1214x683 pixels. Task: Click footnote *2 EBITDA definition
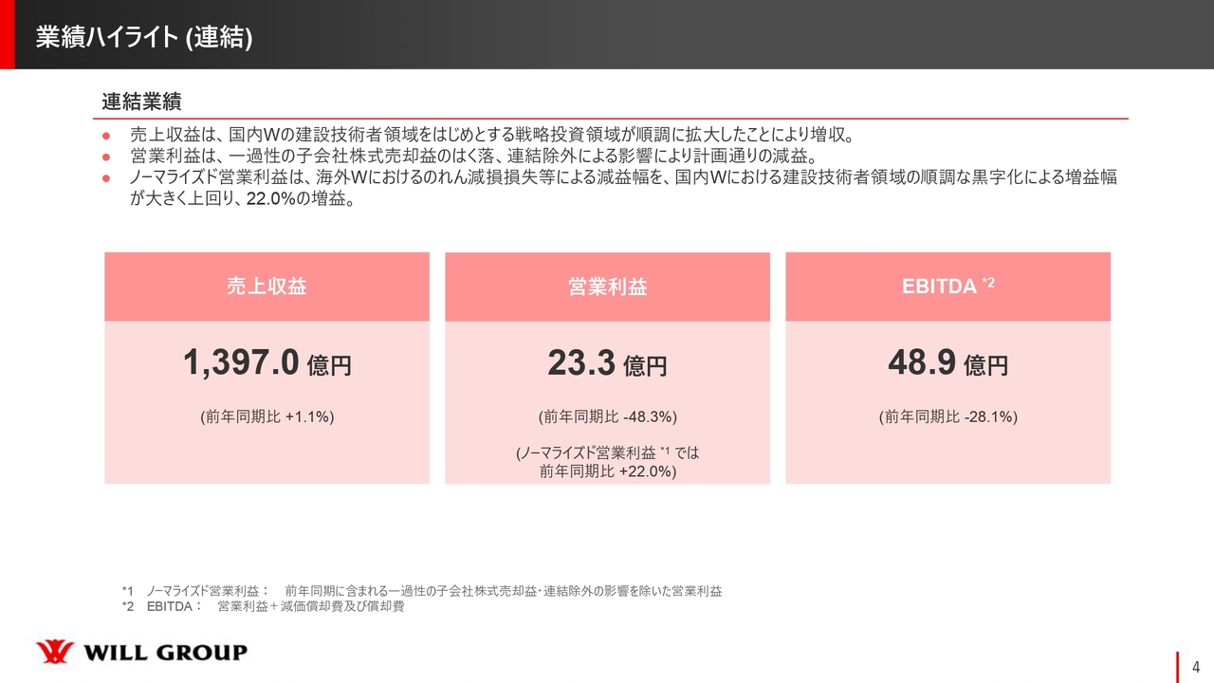click(263, 606)
